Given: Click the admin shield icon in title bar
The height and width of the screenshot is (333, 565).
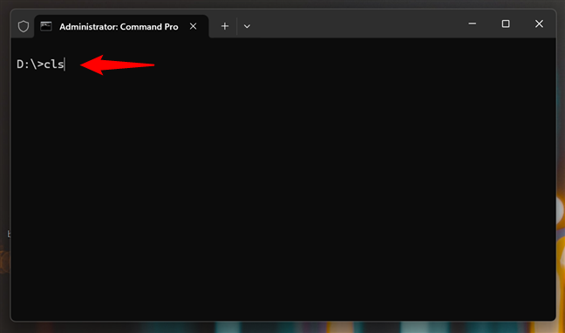Looking at the screenshot, I should click(x=24, y=26).
